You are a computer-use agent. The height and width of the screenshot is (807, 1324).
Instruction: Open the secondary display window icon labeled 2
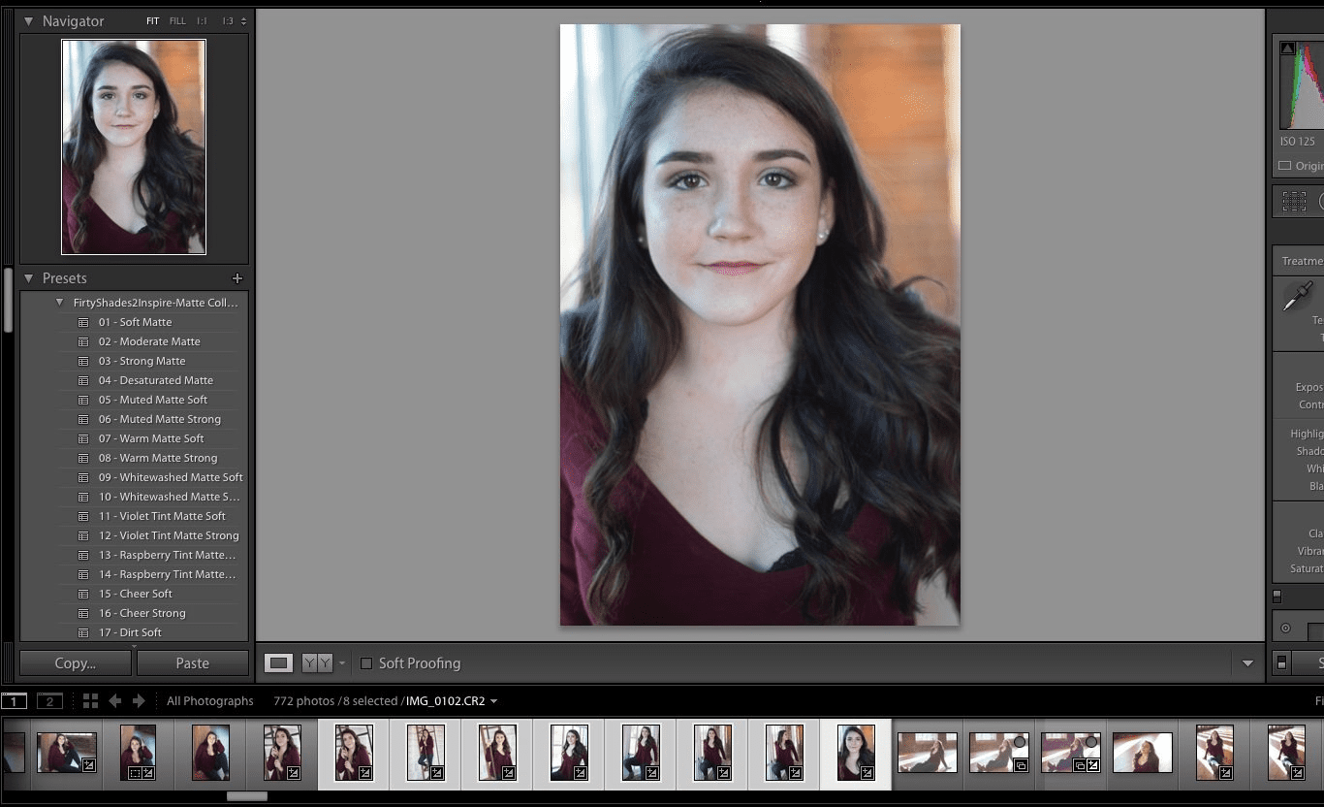pyautogui.click(x=48, y=700)
